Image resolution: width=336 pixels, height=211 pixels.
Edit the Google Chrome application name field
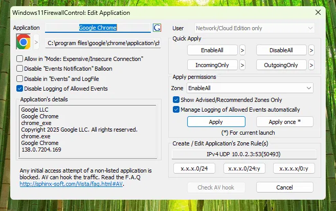pos(98,28)
